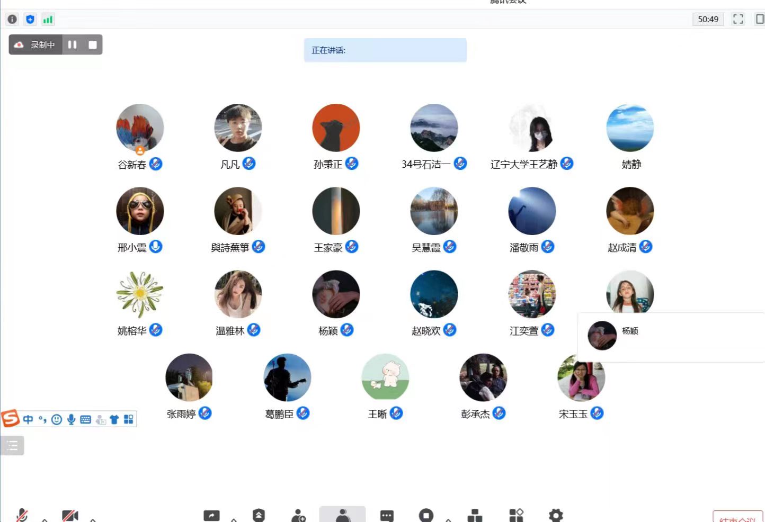
Task: Switch to fullscreen mode
Action: tap(738, 19)
